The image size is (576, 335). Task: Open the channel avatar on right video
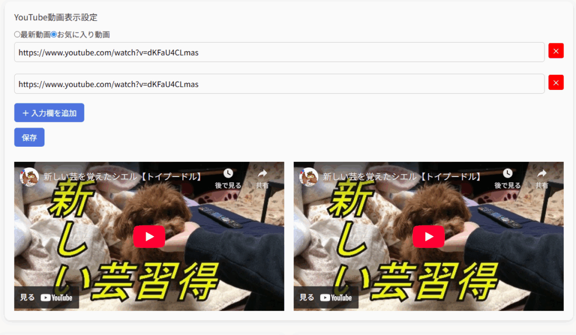(309, 176)
